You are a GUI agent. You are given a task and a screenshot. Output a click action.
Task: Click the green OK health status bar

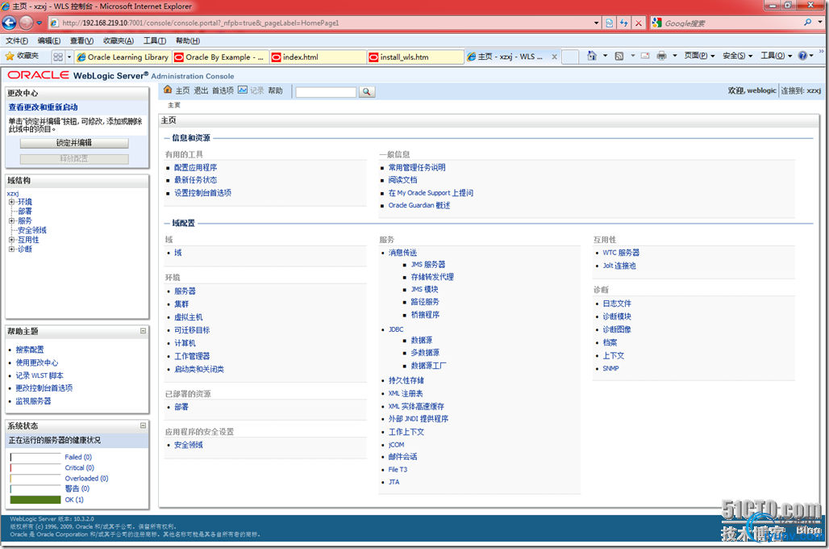click(x=35, y=500)
